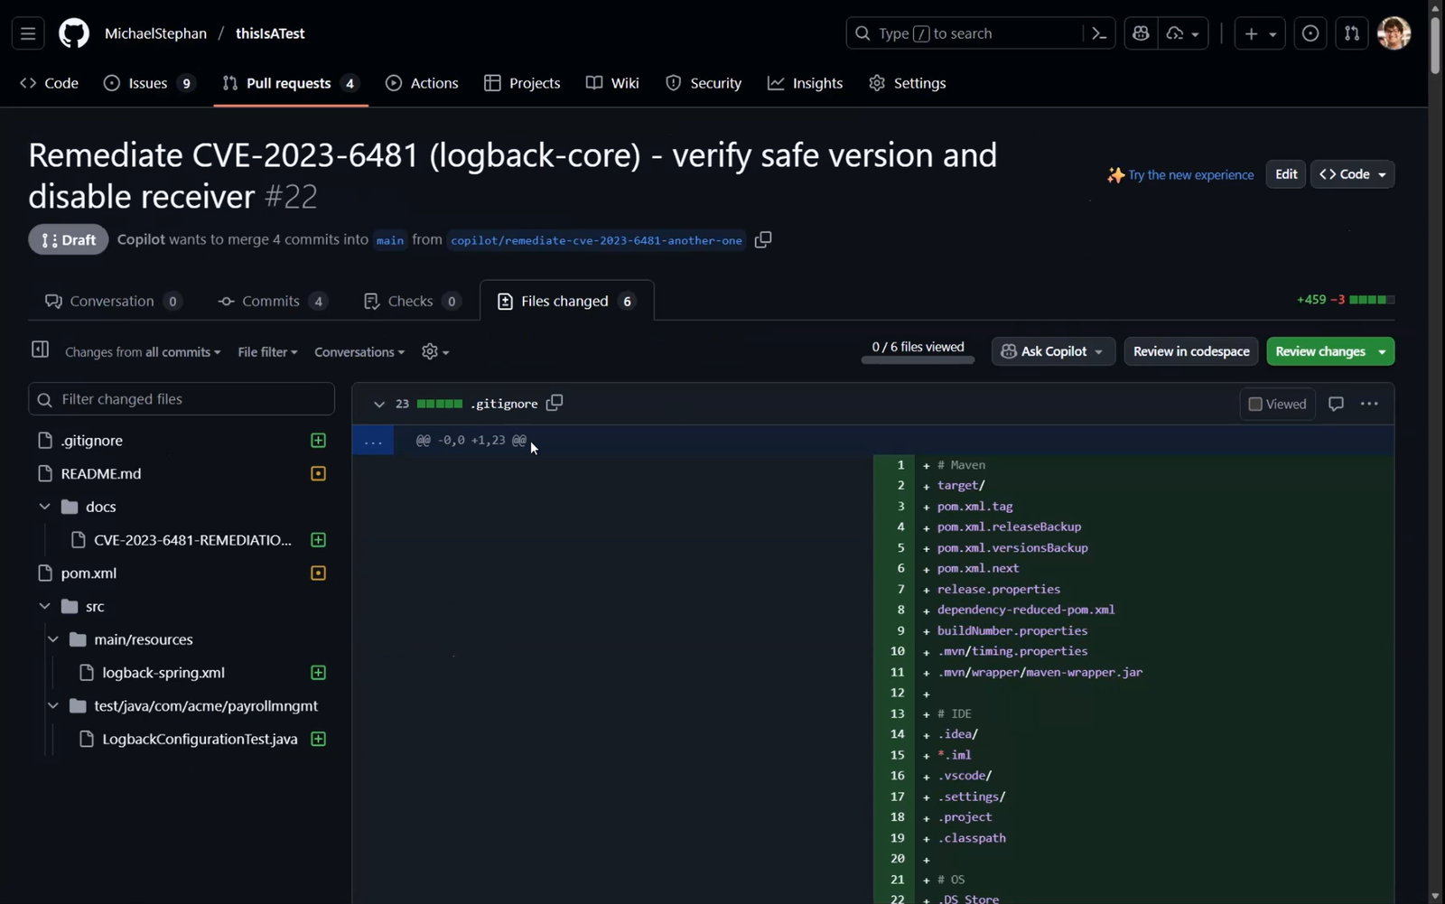Open the Actions tab
The image size is (1445, 904).
[422, 83]
